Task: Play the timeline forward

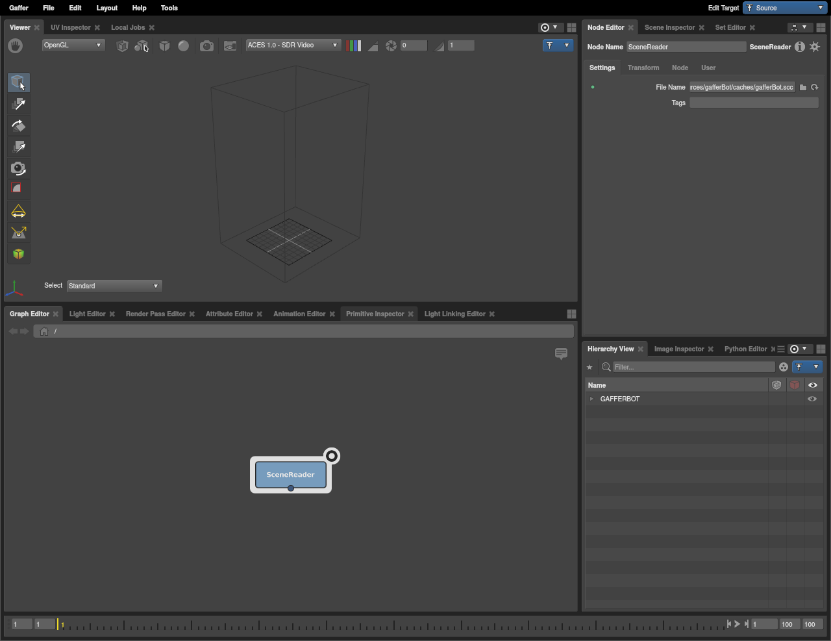Action: point(738,624)
